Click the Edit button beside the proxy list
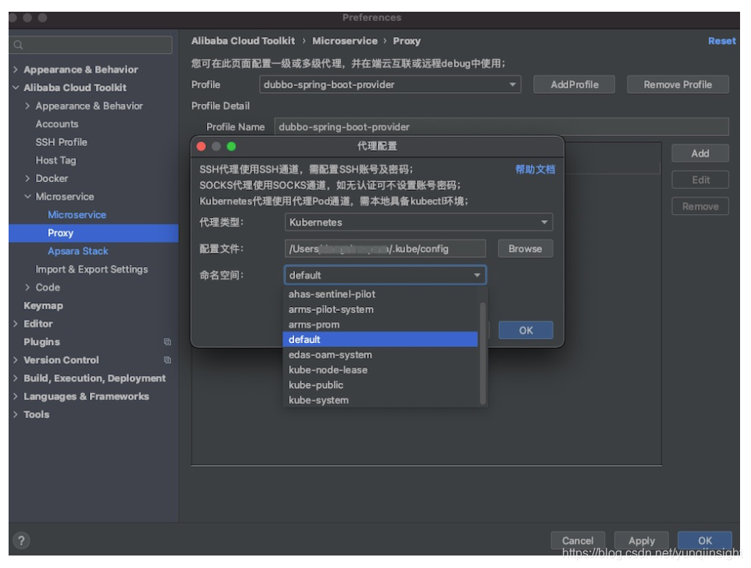751x568 pixels. pyautogui.click(x=700, y=180)
